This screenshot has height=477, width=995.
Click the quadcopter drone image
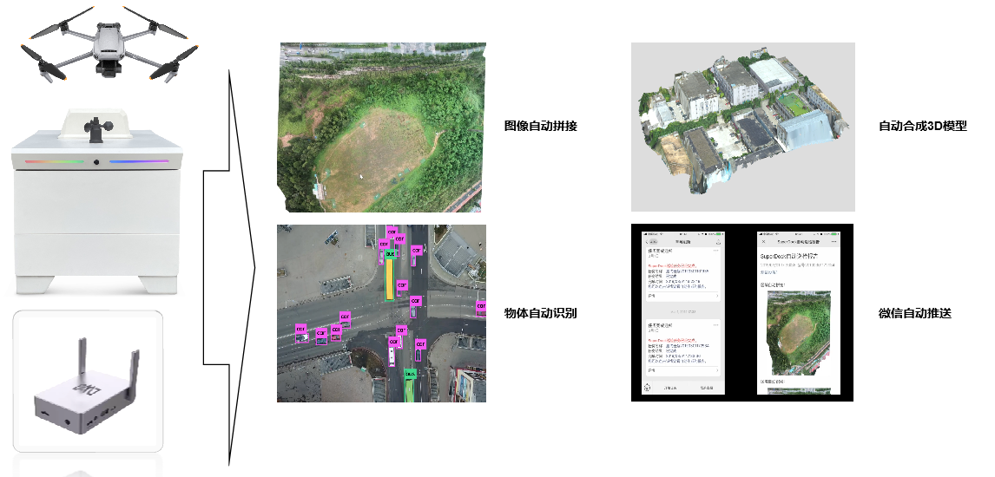click(110, 46)
